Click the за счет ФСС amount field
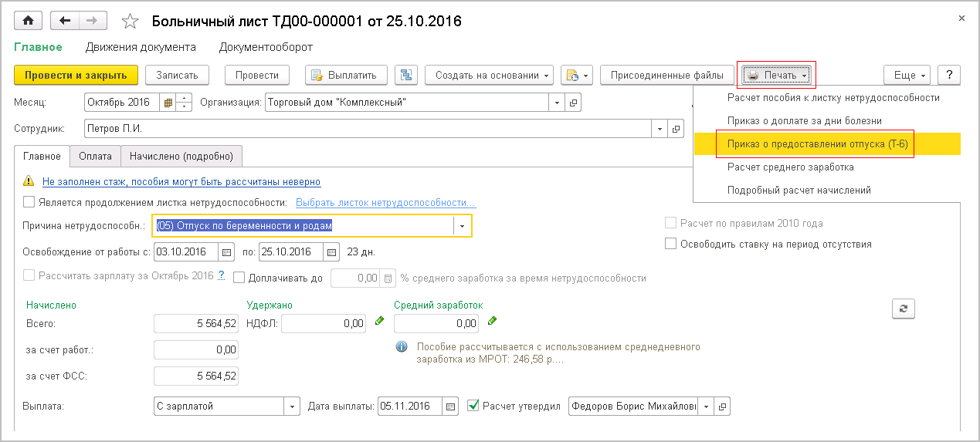 coord(196,376)
